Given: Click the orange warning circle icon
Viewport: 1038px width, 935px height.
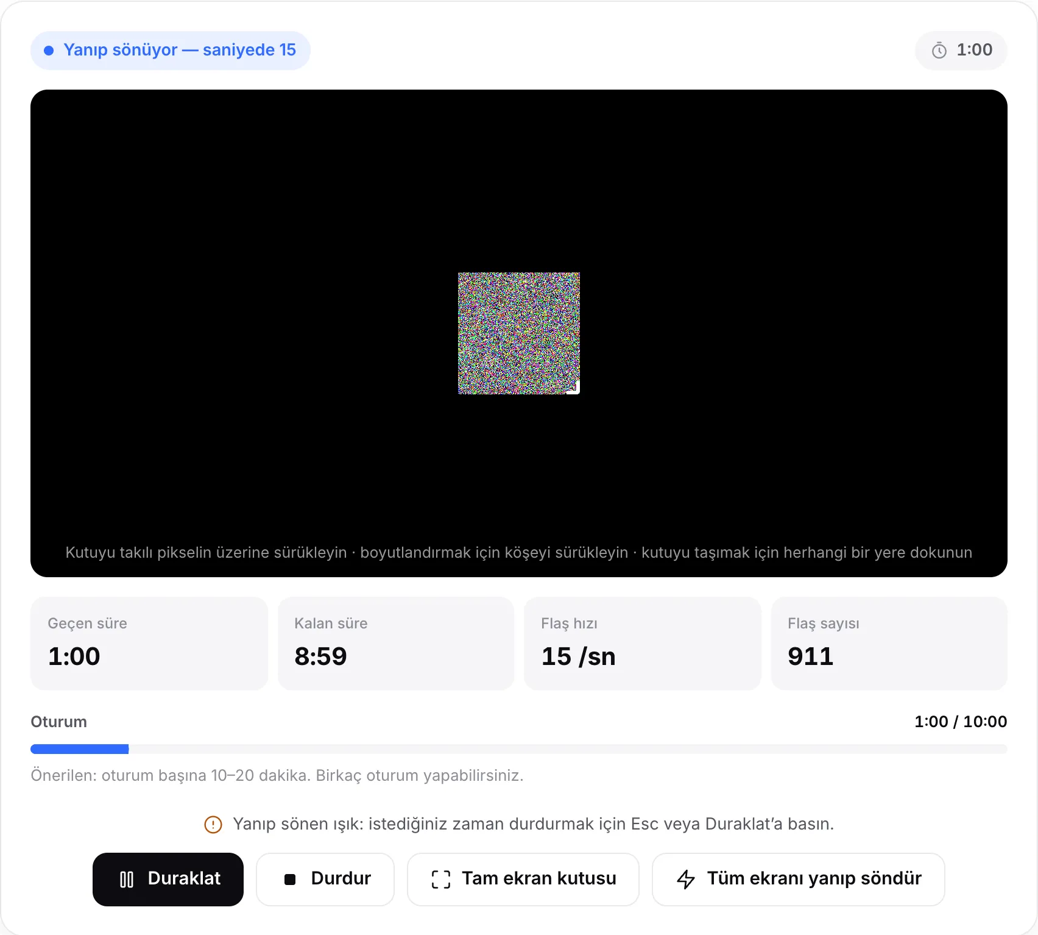Looking at the screenshot, I should (213, 825).
